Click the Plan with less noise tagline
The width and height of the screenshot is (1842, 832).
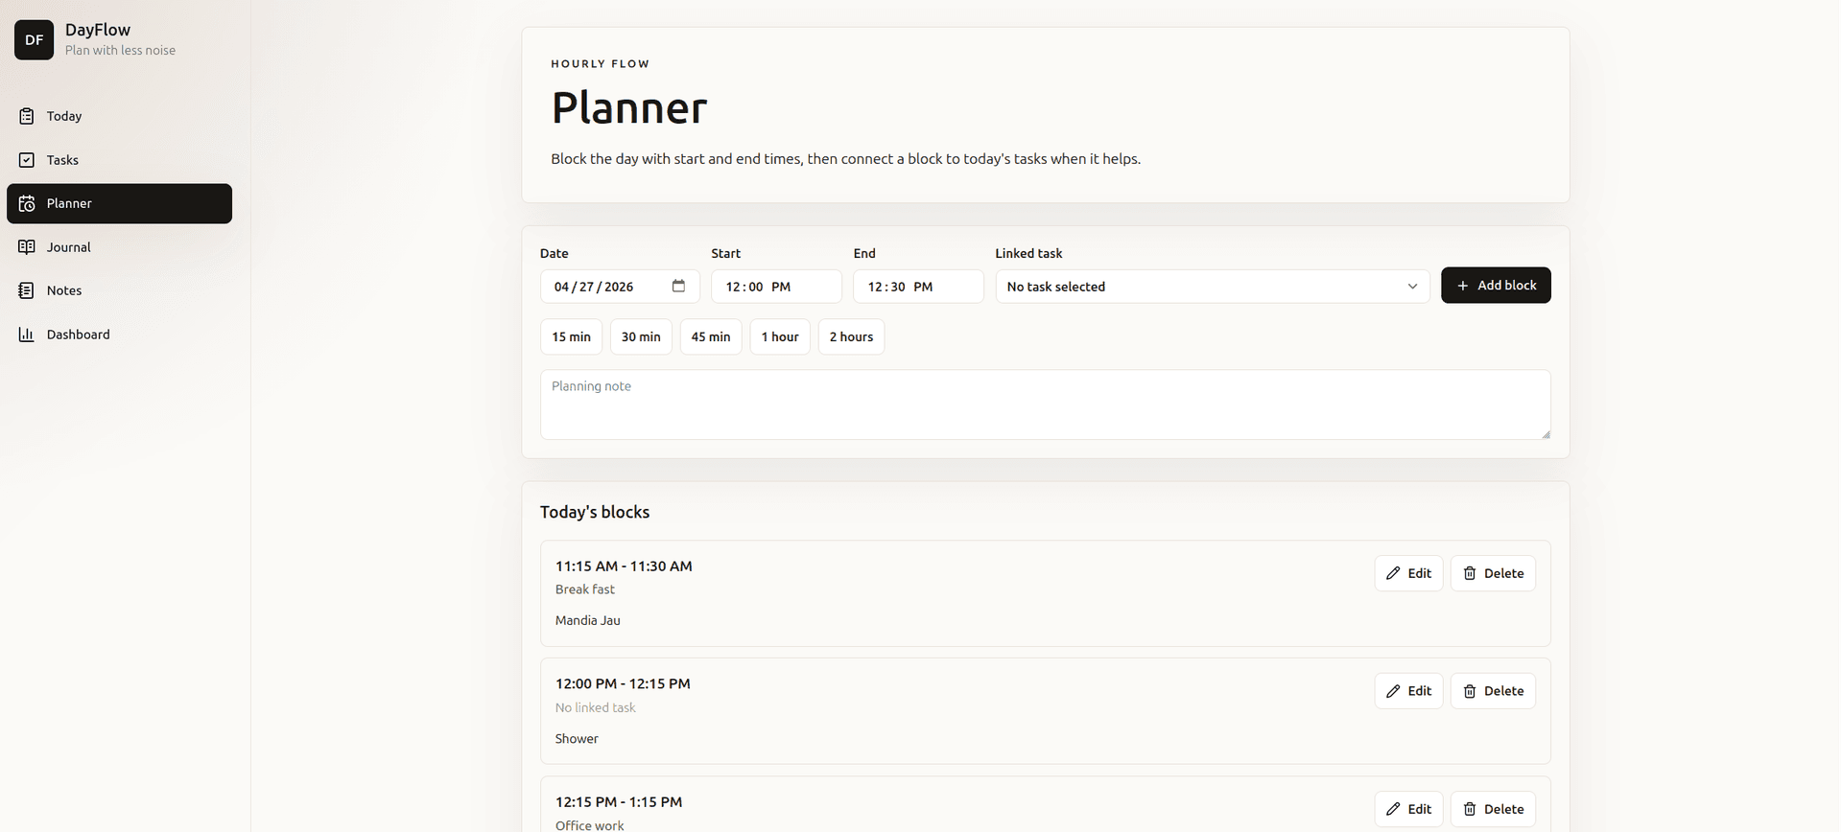point(121,50)
